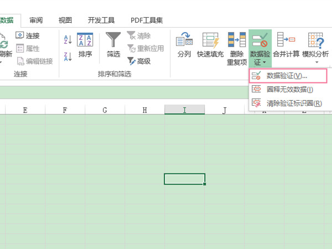The width and height of the screenshot is (332, 249).
Task: Select 数据验证(V)... menu entry
Action: (286, 75)
